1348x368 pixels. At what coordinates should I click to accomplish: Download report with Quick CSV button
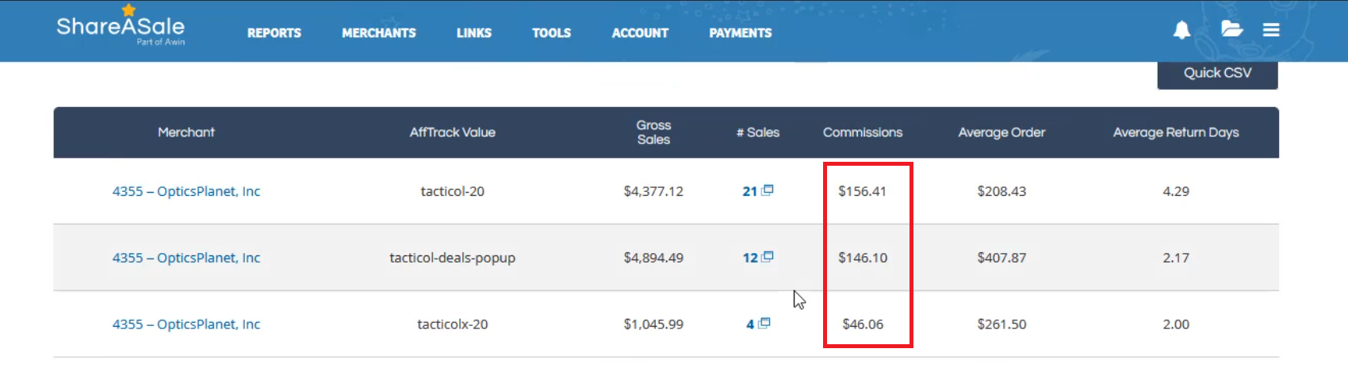(x=1217, y=74)
